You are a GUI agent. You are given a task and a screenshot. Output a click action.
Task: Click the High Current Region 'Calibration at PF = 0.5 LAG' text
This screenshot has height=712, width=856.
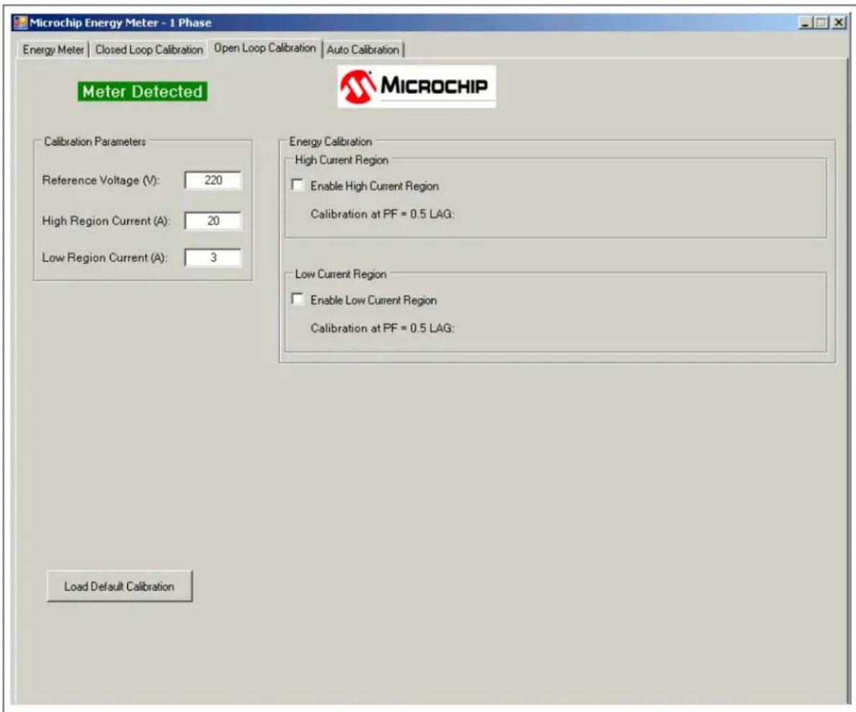(382, 214)
